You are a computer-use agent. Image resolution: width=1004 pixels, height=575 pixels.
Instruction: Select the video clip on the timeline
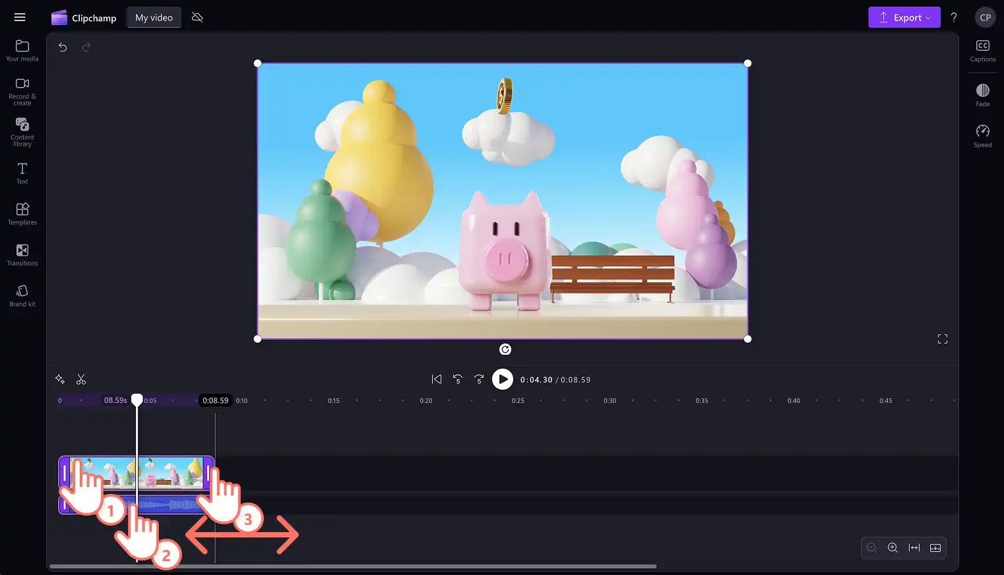click(137, 473)
